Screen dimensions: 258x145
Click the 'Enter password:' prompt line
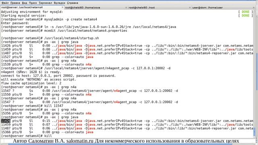coord(15,23)
